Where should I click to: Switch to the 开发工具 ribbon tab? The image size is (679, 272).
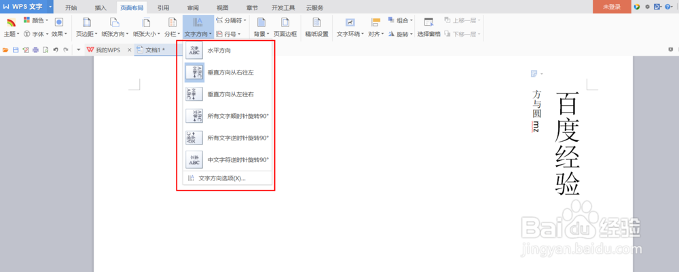(283, 7)
